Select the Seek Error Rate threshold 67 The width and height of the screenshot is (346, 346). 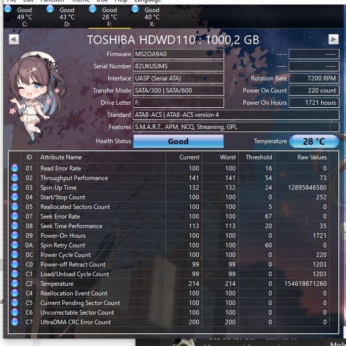[x=268, y=217]
